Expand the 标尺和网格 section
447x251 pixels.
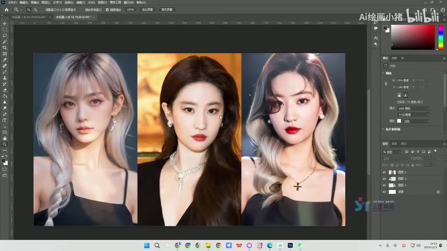click(393, 129)
